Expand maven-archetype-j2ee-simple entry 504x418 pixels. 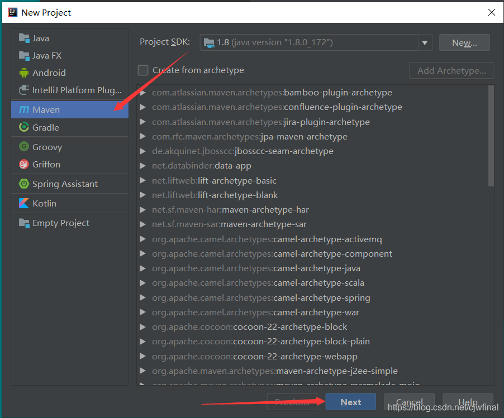click(x=142, y=371)
